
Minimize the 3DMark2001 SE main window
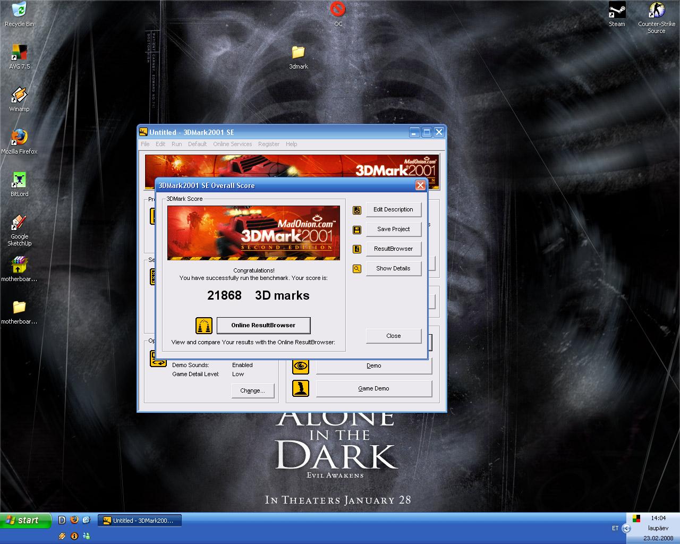(414, 132)
